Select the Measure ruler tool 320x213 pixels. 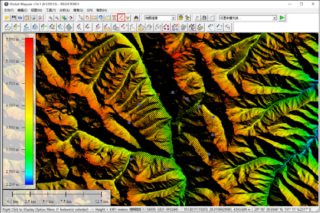[94, 18]
